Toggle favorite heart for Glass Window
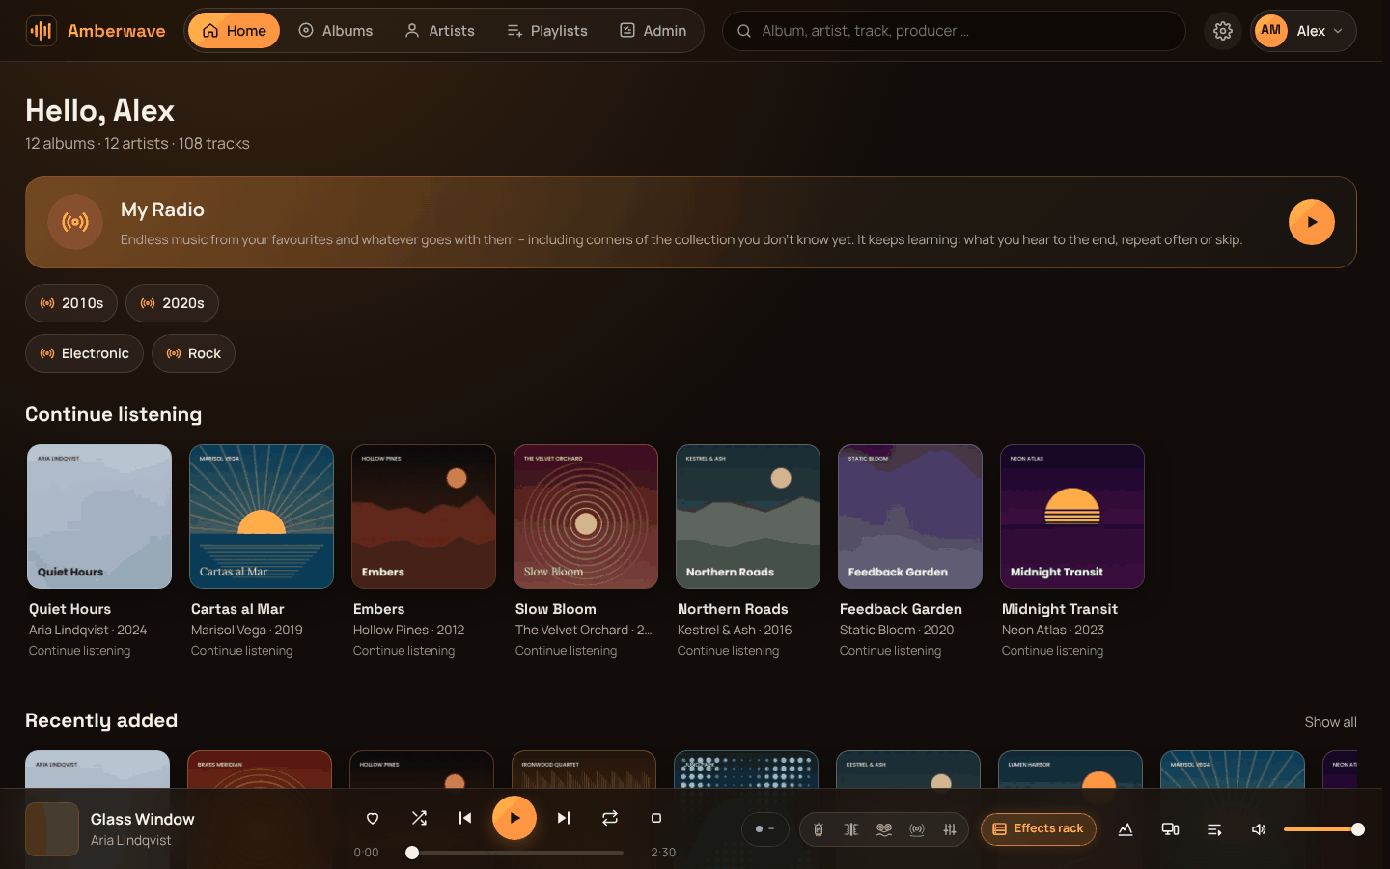Image resolution: width=1390 pixels, height=869 pixels. click(x=373, y=818)
